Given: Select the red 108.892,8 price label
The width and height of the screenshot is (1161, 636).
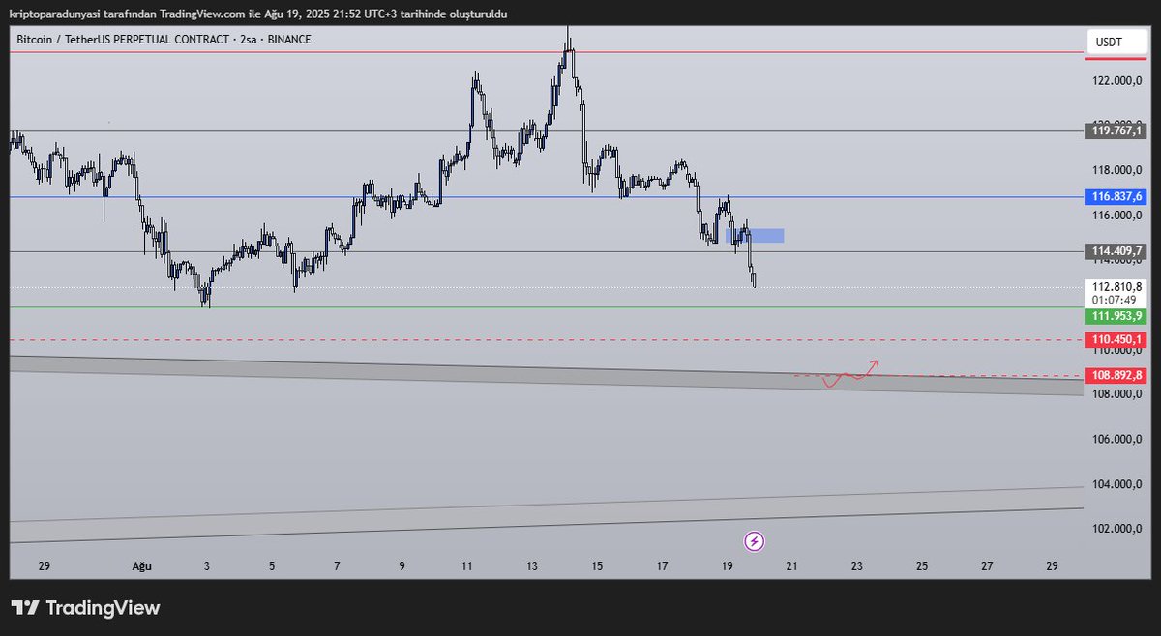Looking at the screenshot, I should point(1116,375).
